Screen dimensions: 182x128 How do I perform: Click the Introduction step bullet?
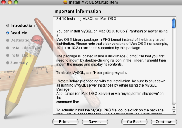[7, 25]
